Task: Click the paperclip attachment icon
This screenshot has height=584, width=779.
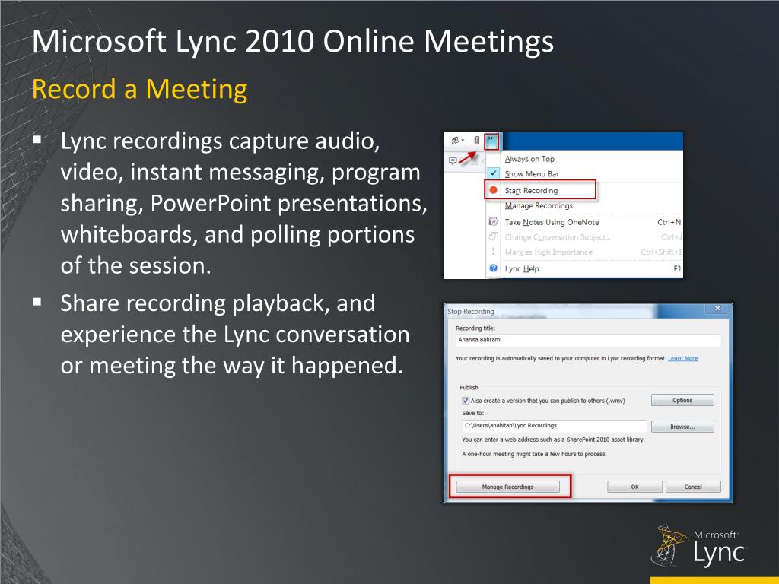Action: (x=476, y=141)
